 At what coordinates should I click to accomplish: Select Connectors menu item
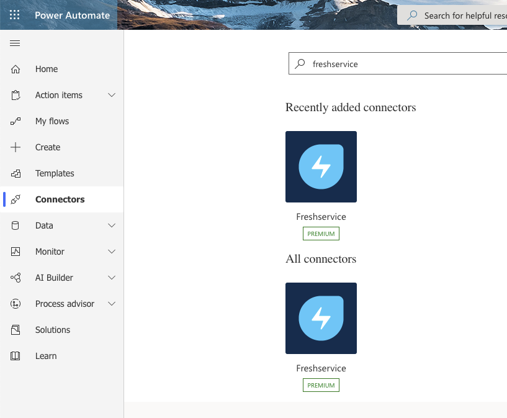point(62,199)
